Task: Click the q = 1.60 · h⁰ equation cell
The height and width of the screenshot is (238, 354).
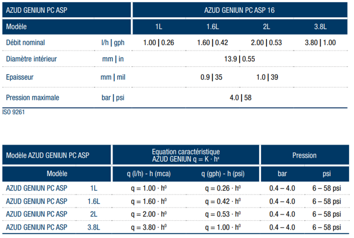Action: click(149, 201)
